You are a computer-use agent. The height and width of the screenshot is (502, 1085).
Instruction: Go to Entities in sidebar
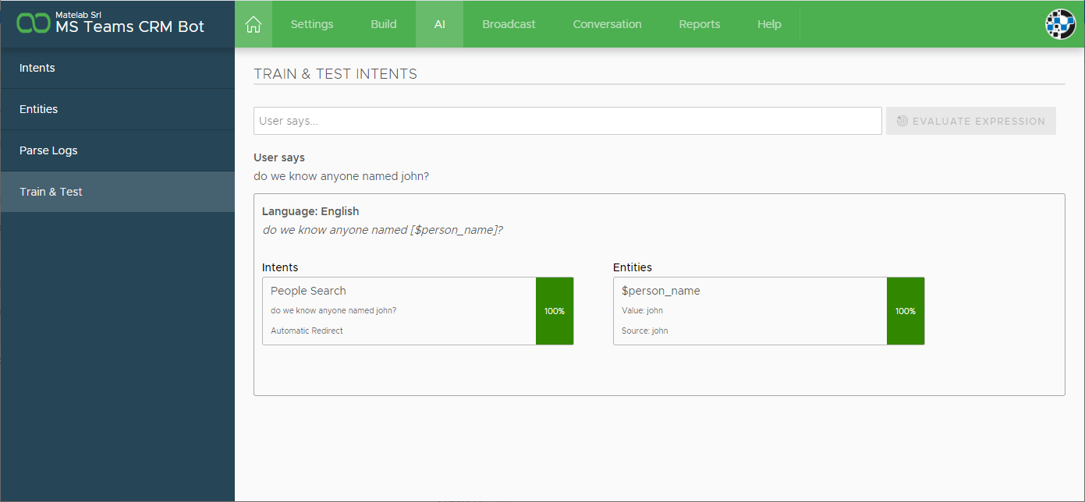117,109
